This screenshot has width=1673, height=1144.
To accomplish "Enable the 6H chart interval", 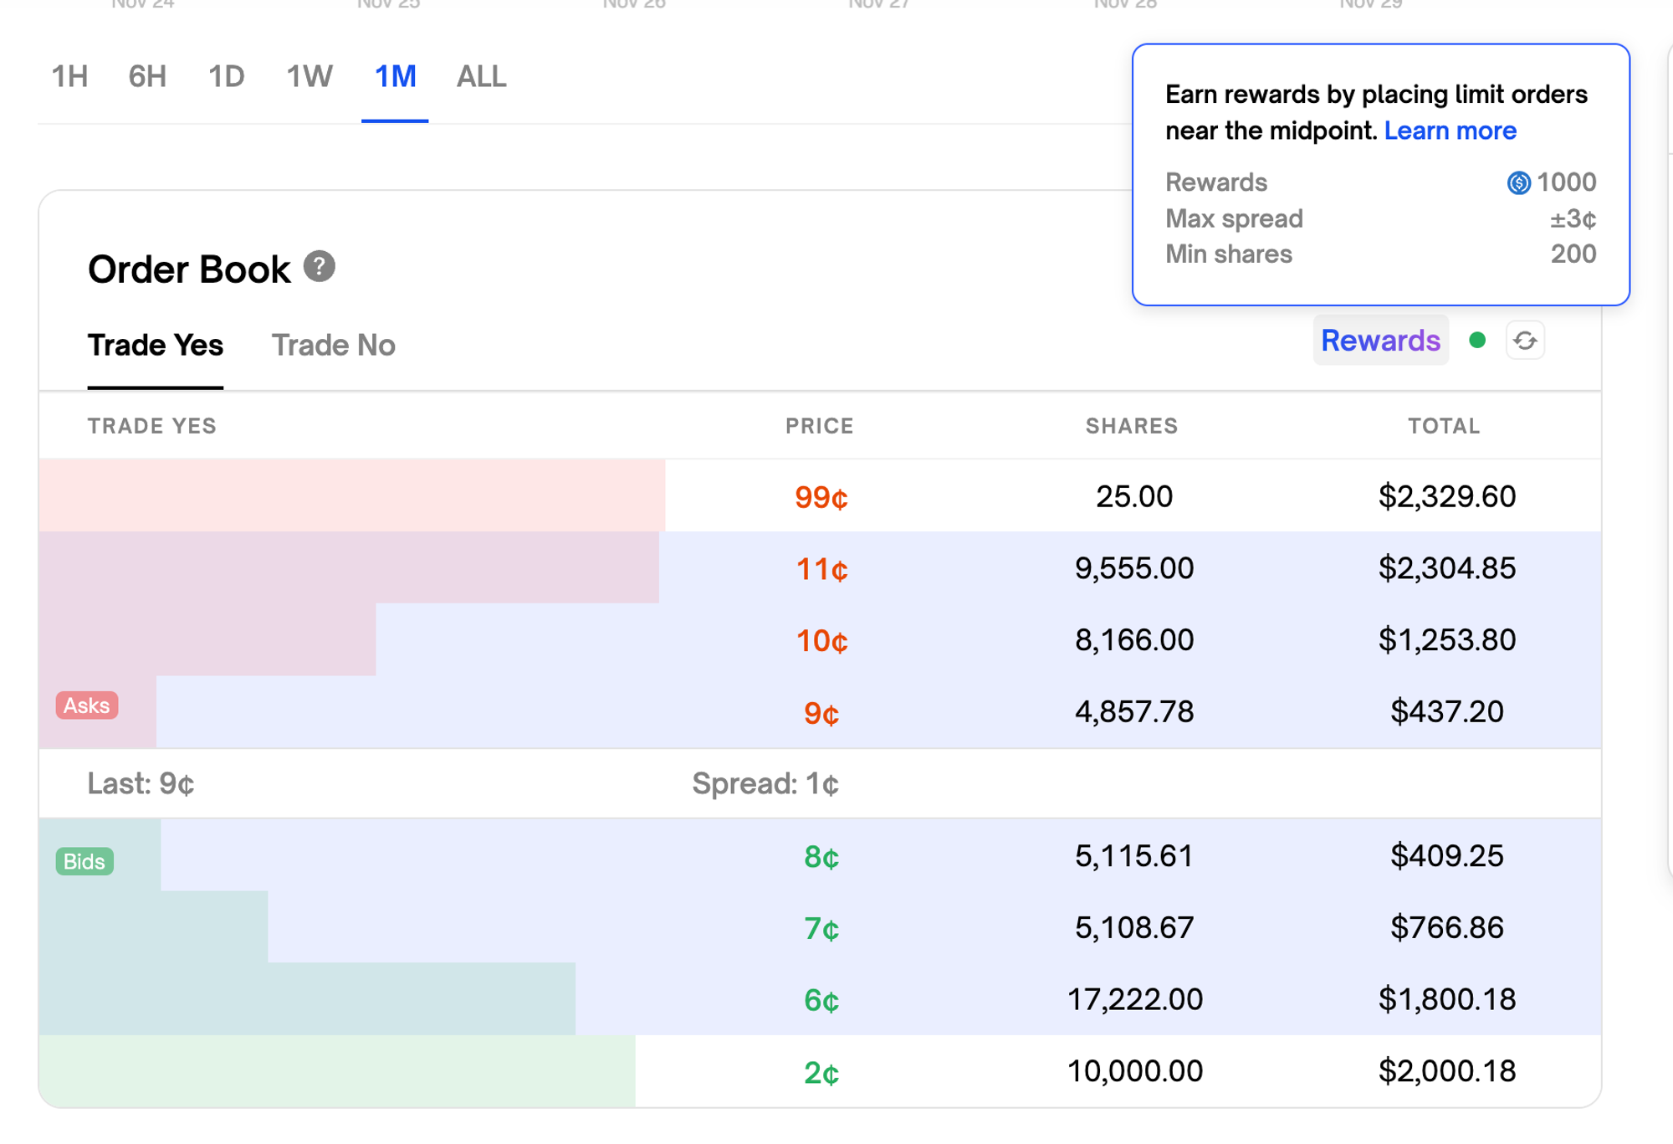I will 146,76.
